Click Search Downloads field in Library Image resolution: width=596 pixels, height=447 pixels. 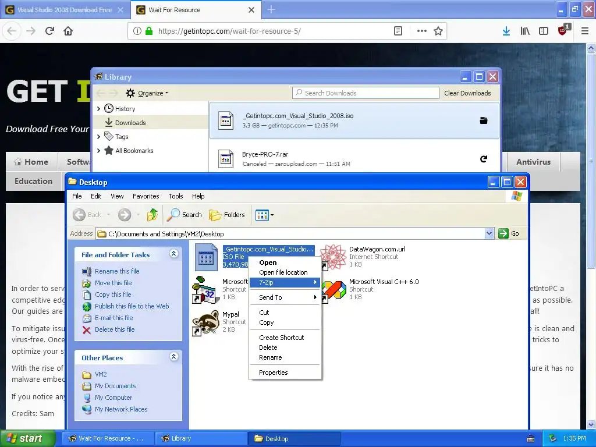click(366, 93)
